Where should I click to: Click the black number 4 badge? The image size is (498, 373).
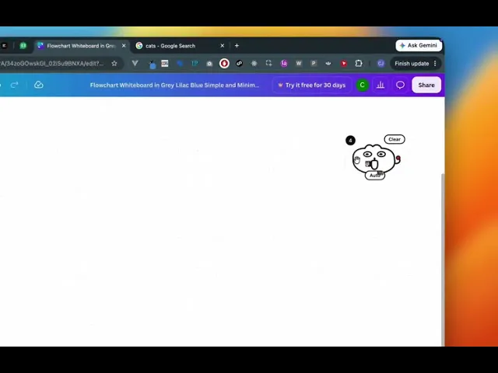click(350, 141)
